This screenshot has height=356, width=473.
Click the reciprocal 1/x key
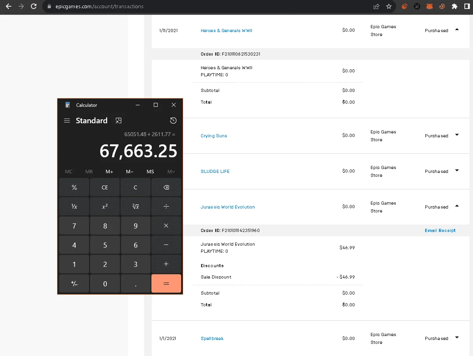74,207
